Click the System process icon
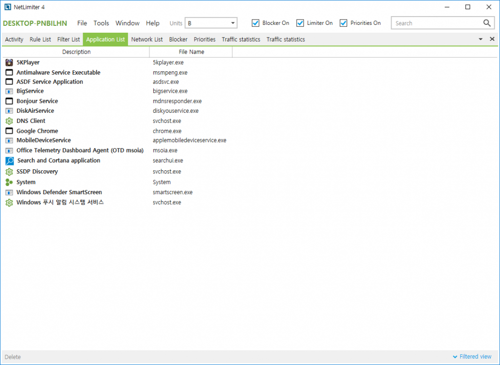Viewport: 500px width, 365px height. [x=9, y=182]
